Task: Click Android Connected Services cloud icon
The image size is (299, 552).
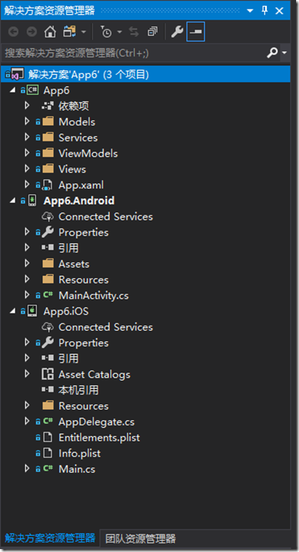Action: click(x=48, y=216)
